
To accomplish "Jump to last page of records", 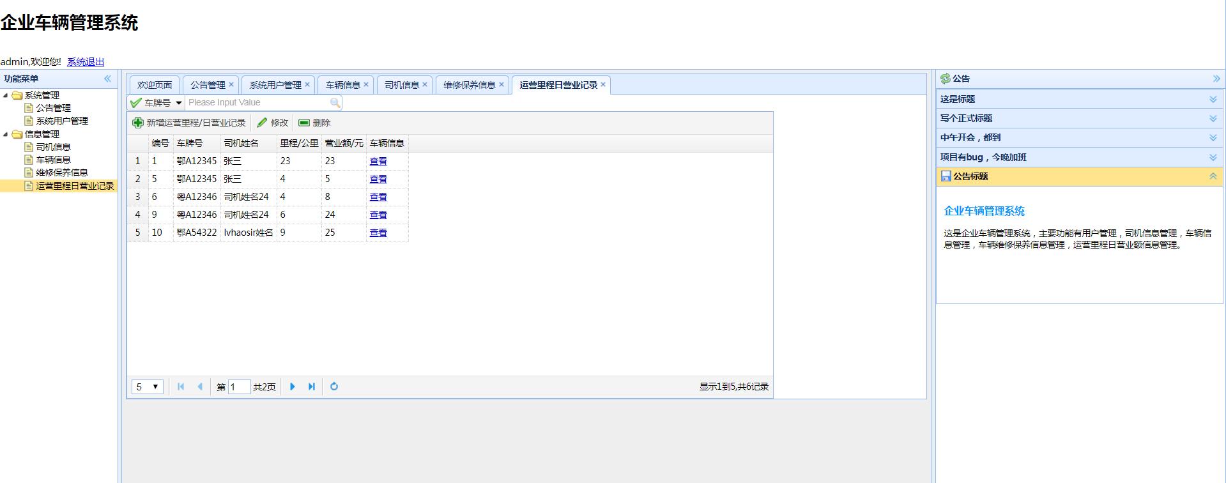I will click(x=312, y=387).
